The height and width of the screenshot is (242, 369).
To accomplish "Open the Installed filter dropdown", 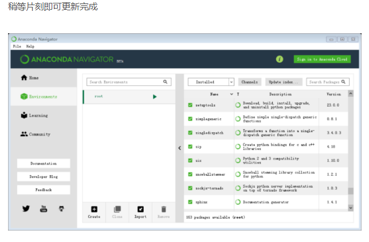I will click(211, 82).
